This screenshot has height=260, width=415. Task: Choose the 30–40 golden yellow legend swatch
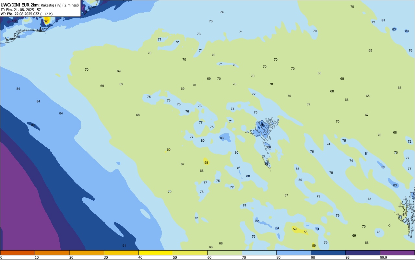tap(121, 253)
